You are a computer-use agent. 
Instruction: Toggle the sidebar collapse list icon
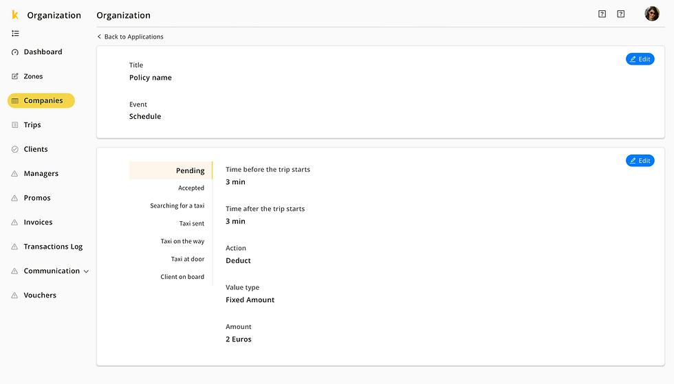(x=15, y=33)
